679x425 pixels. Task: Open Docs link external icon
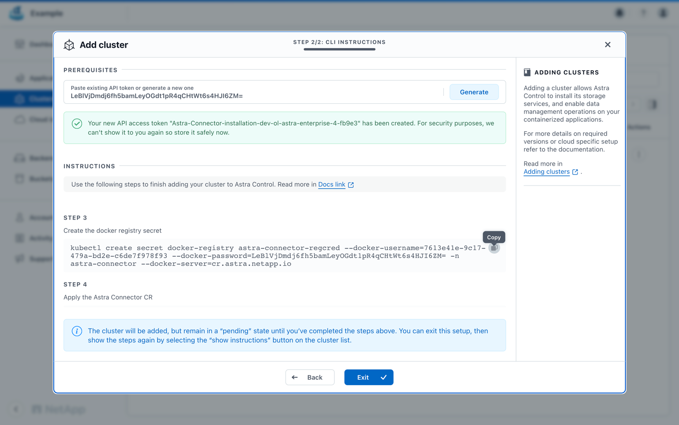[x=351, y=185]
